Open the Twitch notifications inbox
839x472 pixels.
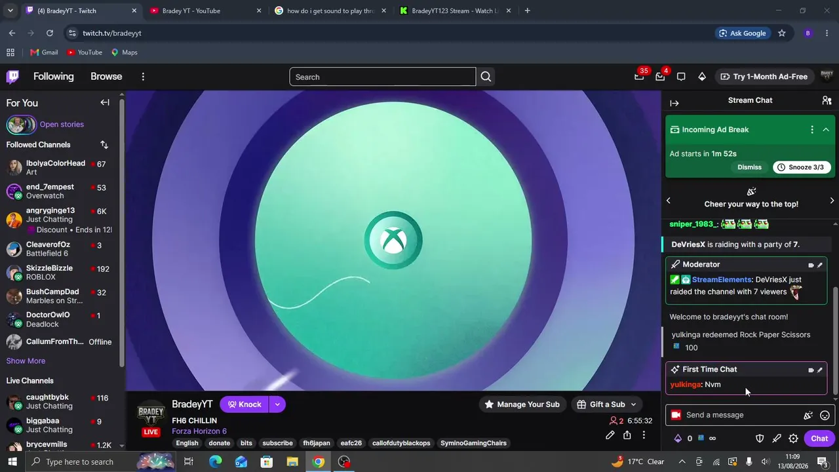pyautogui.click(x=660, y=77)
